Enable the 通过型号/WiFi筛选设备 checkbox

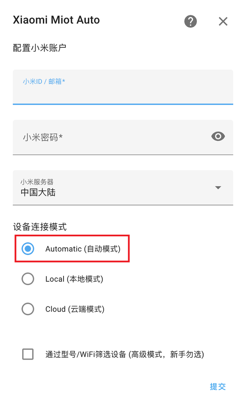28,354
